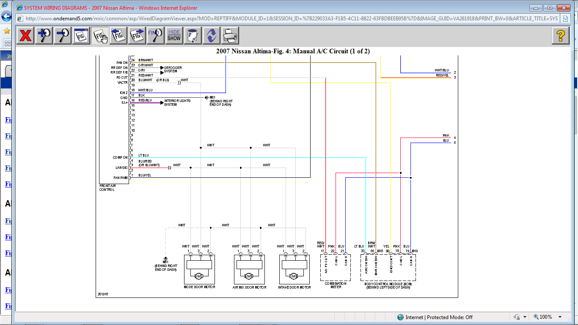Open the security options dropdown arrow
The width and height of the screenshot is (578, 325).
point(525,317)
